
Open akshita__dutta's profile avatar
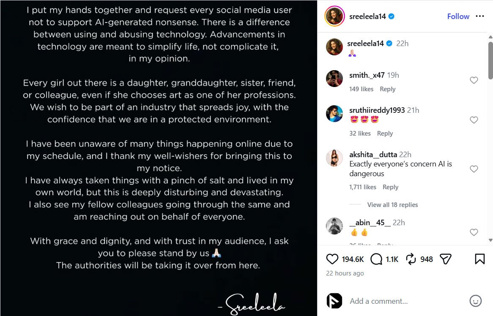coord(334,158)
